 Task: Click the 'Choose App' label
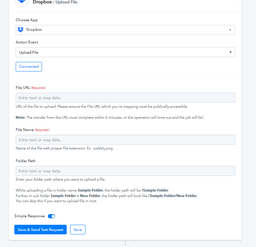27,20
